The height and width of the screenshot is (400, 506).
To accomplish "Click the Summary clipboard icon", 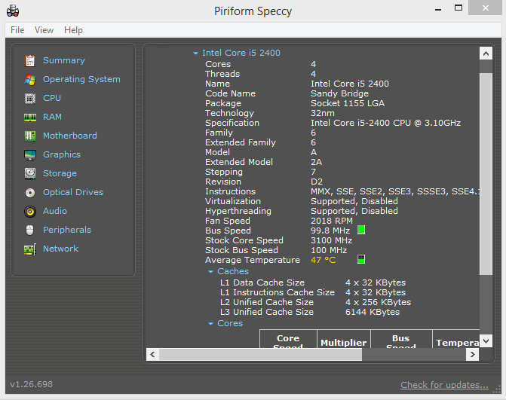I will 30,60.
